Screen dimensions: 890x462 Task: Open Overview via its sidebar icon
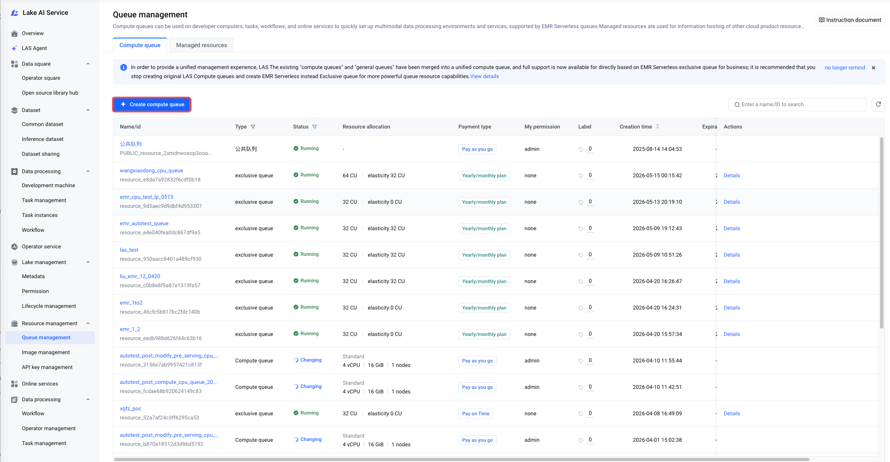tap(14, 33)
